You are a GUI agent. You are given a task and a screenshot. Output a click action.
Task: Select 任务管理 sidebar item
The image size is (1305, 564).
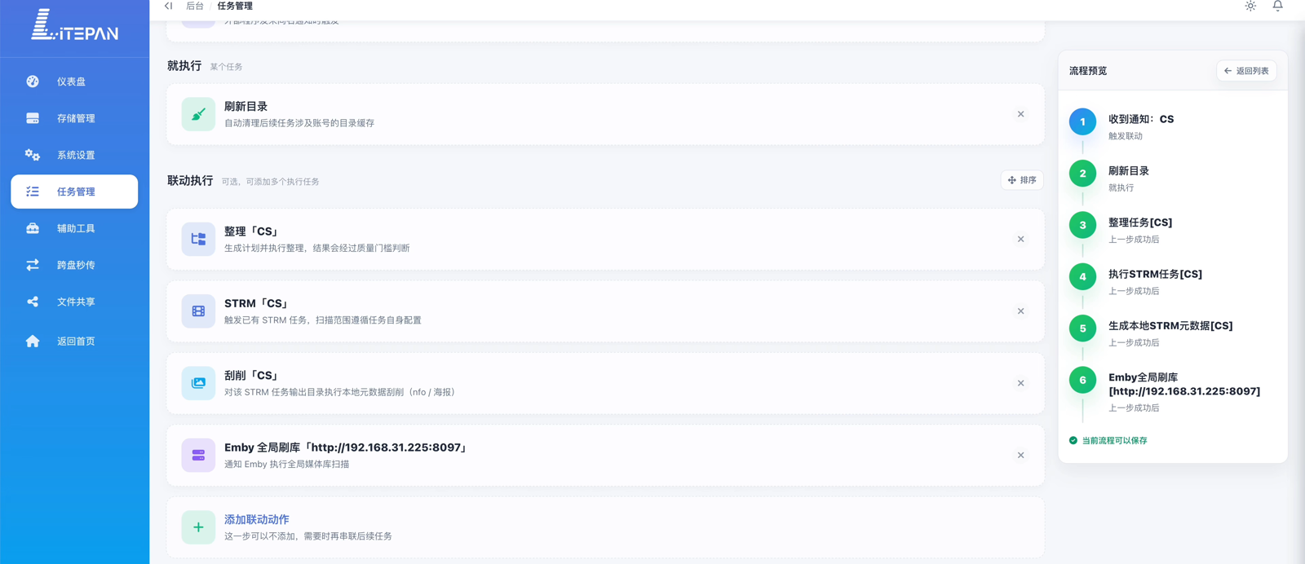pyautogui.click(x=74, y=192)
